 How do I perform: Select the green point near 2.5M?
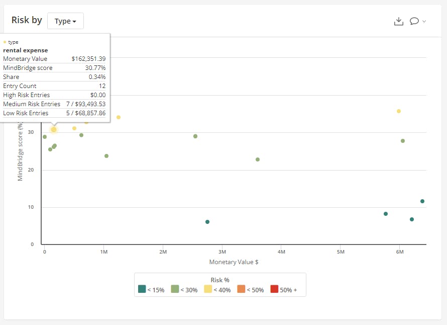(195, 136)
